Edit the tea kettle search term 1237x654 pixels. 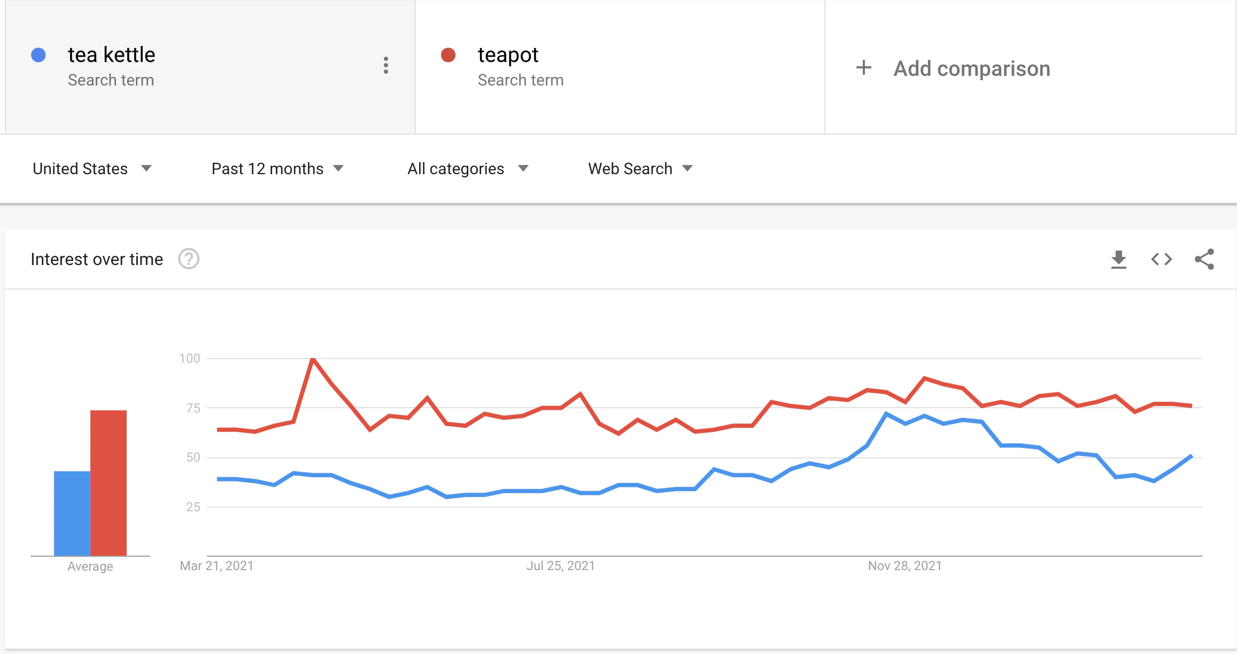111,55
